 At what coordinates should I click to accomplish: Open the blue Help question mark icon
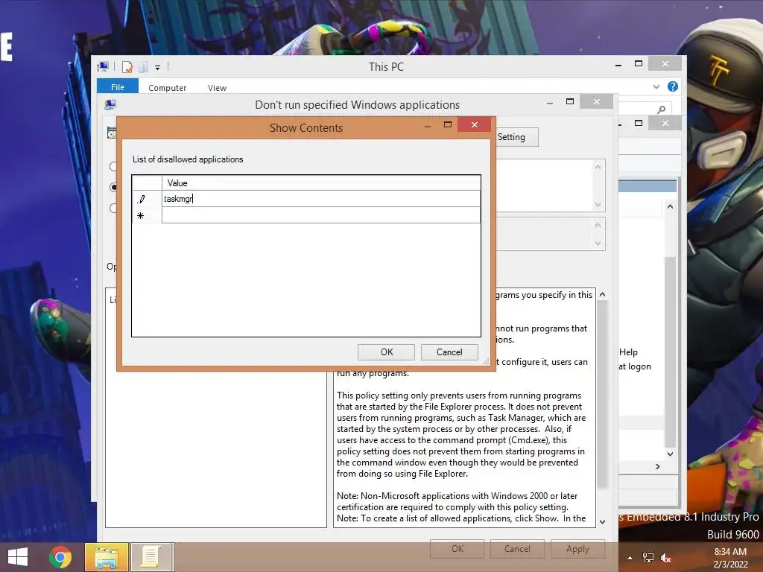(673, 86)
